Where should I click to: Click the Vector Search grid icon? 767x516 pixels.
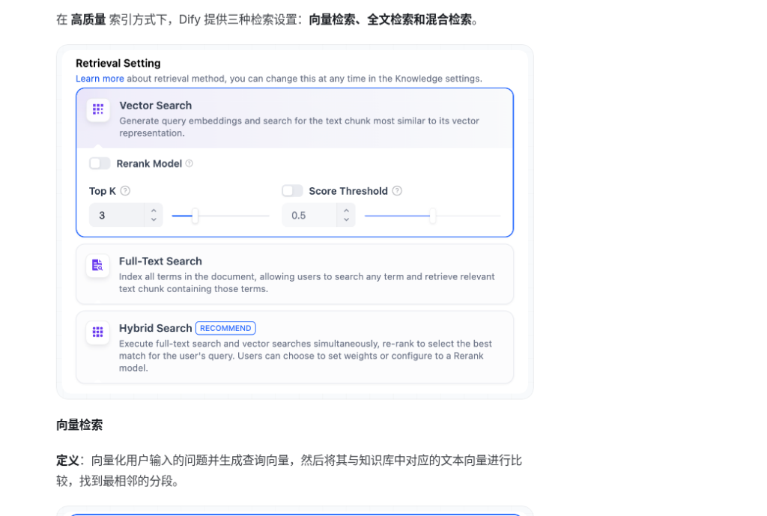pyautogui.click(x=98, y=109)
